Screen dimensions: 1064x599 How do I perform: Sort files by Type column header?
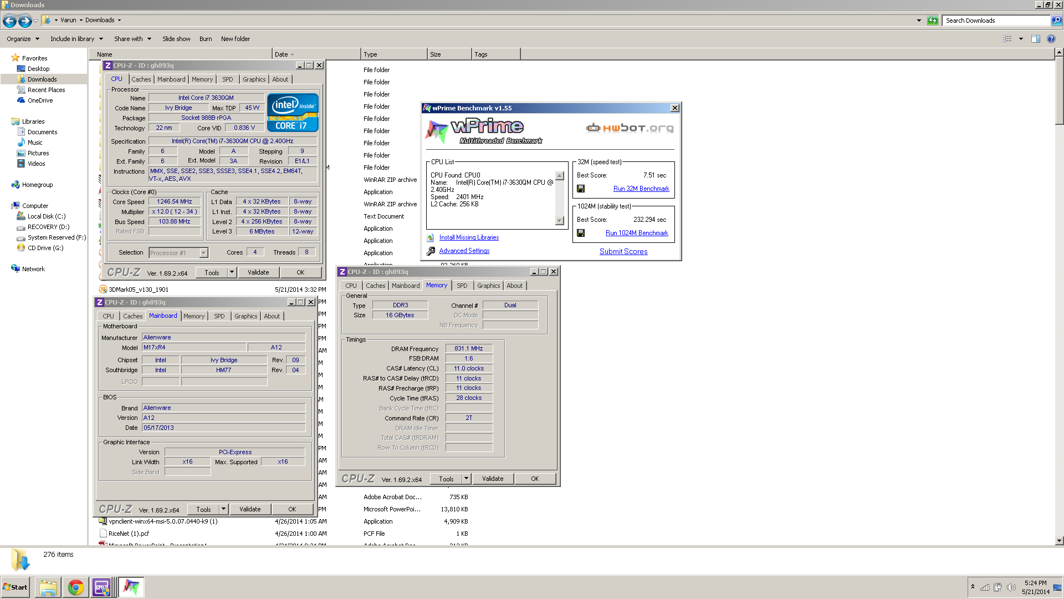394,54
